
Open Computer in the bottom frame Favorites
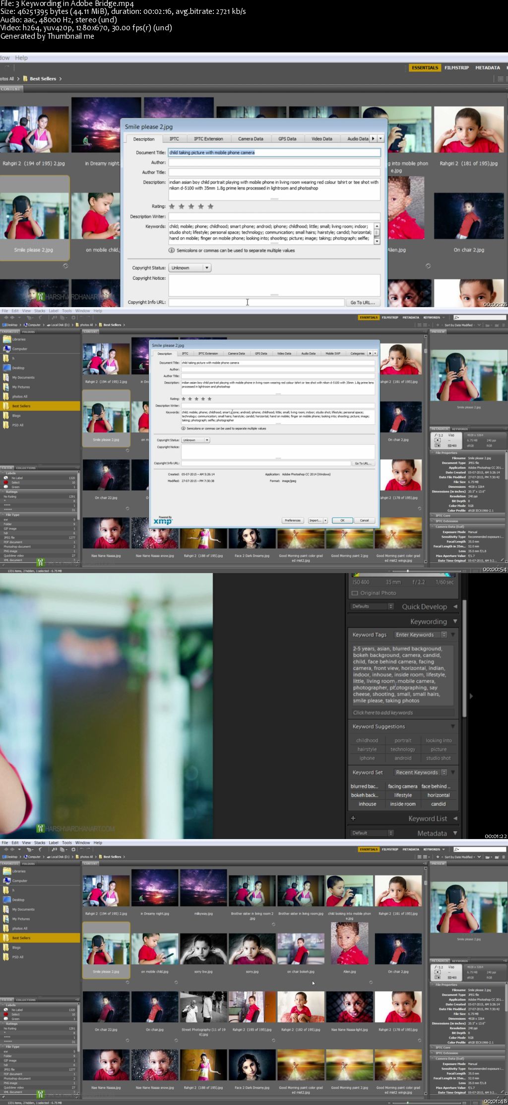point(20,881)
